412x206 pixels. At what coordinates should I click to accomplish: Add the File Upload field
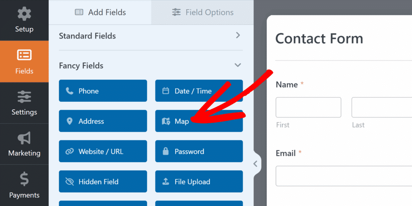pos(199,182)
